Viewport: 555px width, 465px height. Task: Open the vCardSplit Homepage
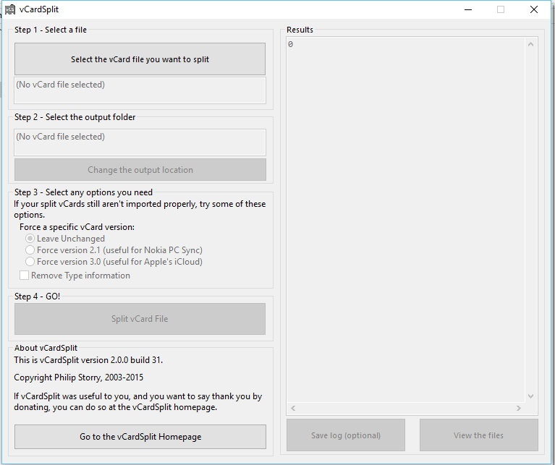[x=140, y=437]
